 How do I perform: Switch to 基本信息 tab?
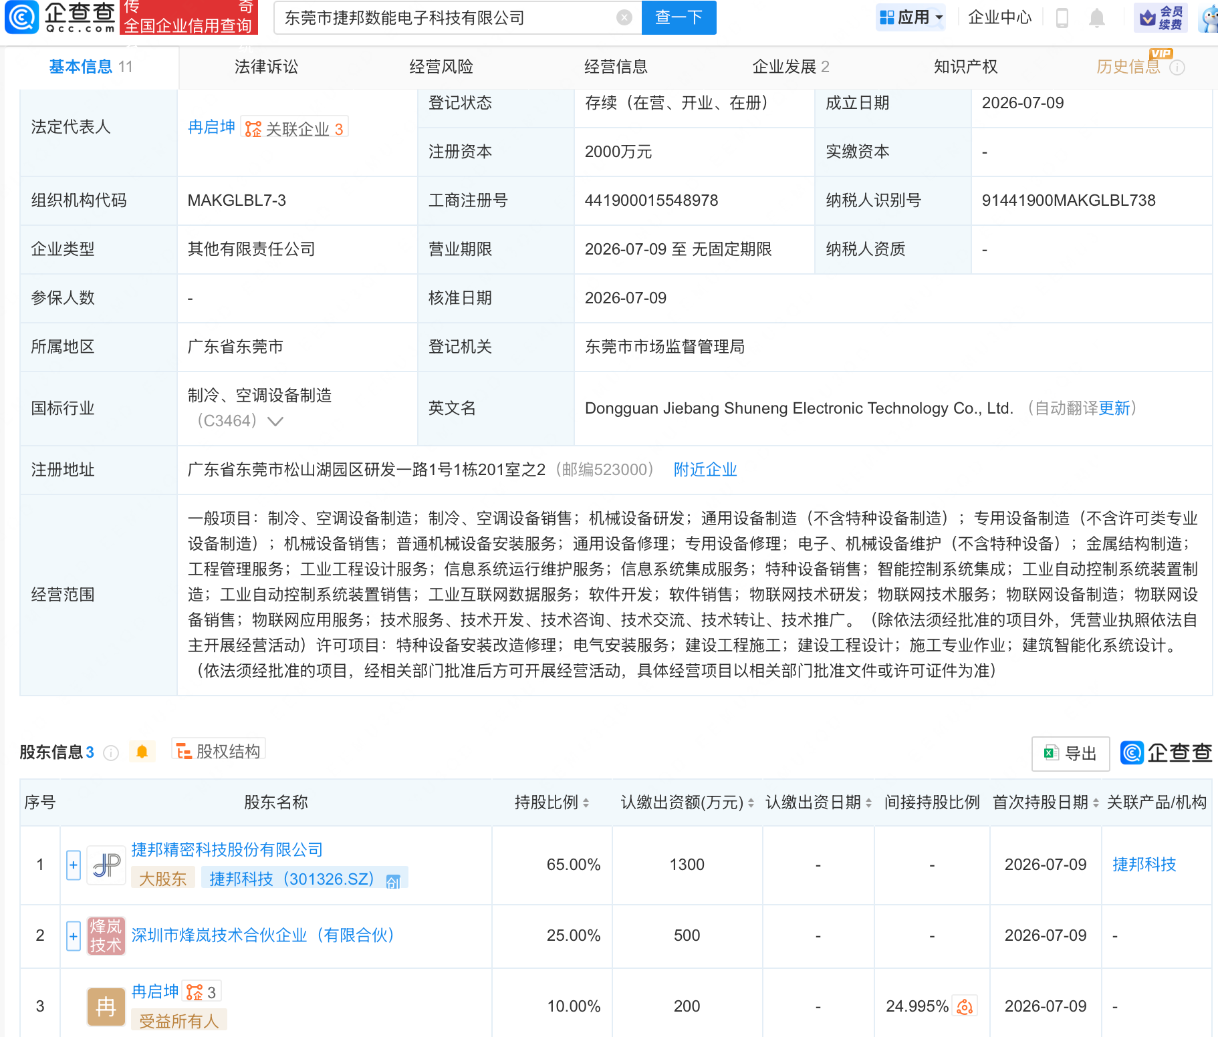[91, 67]
